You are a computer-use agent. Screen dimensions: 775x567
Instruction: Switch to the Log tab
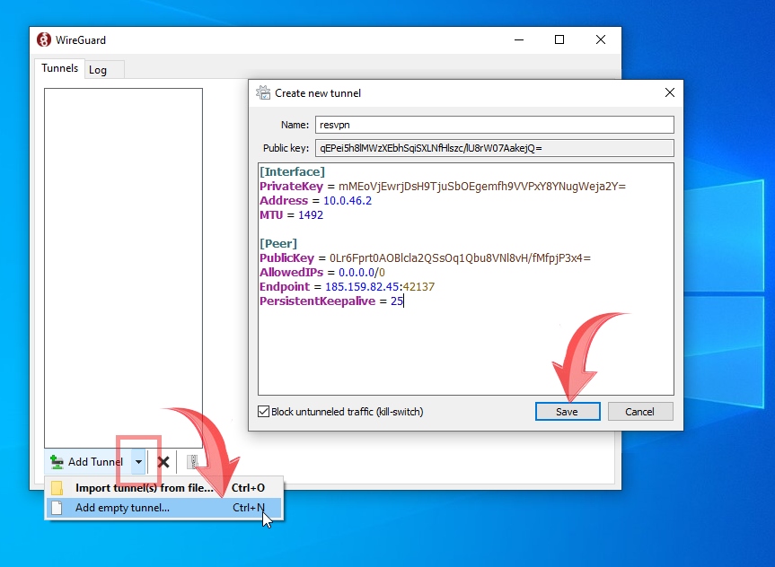[x=104, y=70]
